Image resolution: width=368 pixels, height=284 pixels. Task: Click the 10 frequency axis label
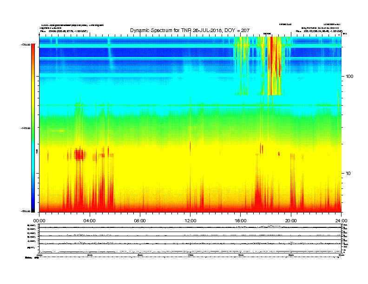(x=348, y=174)
